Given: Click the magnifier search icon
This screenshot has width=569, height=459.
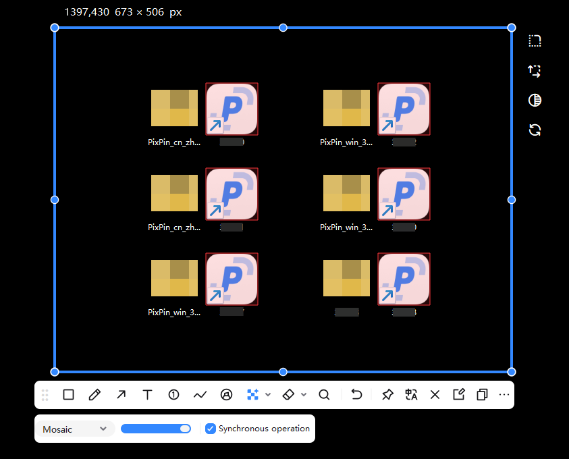Looking at the screenshot, I should 324,394.
